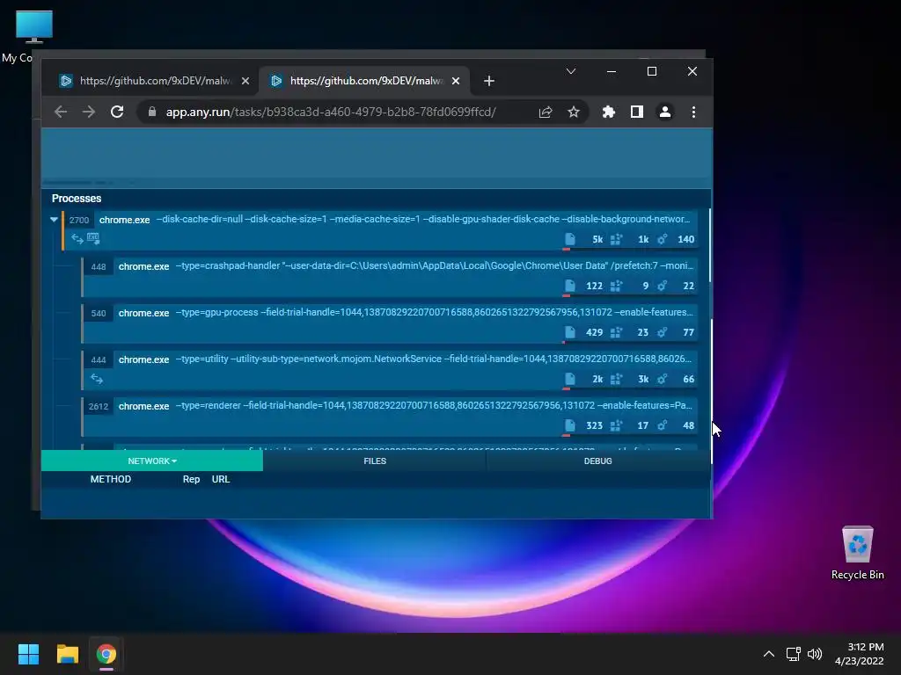The height and width of the screenshot is (675, 901).
Task: View site security lock information
Action: tap(151, 112)
